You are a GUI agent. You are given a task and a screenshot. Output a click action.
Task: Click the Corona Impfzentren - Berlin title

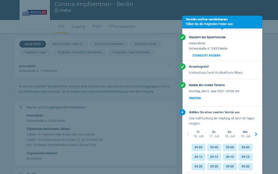click(94, 4)
